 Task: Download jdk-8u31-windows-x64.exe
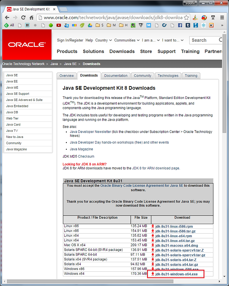click(x=176, y=274)
